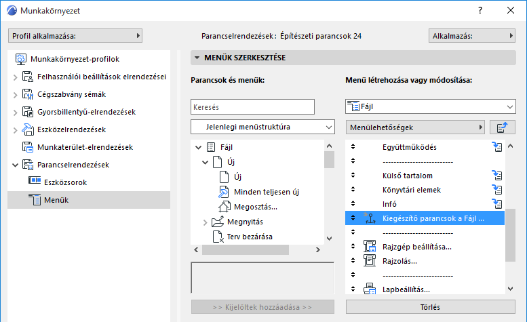
Task: Click the submenu icon beside Külső tartalom
Action: tap(497, 176)
